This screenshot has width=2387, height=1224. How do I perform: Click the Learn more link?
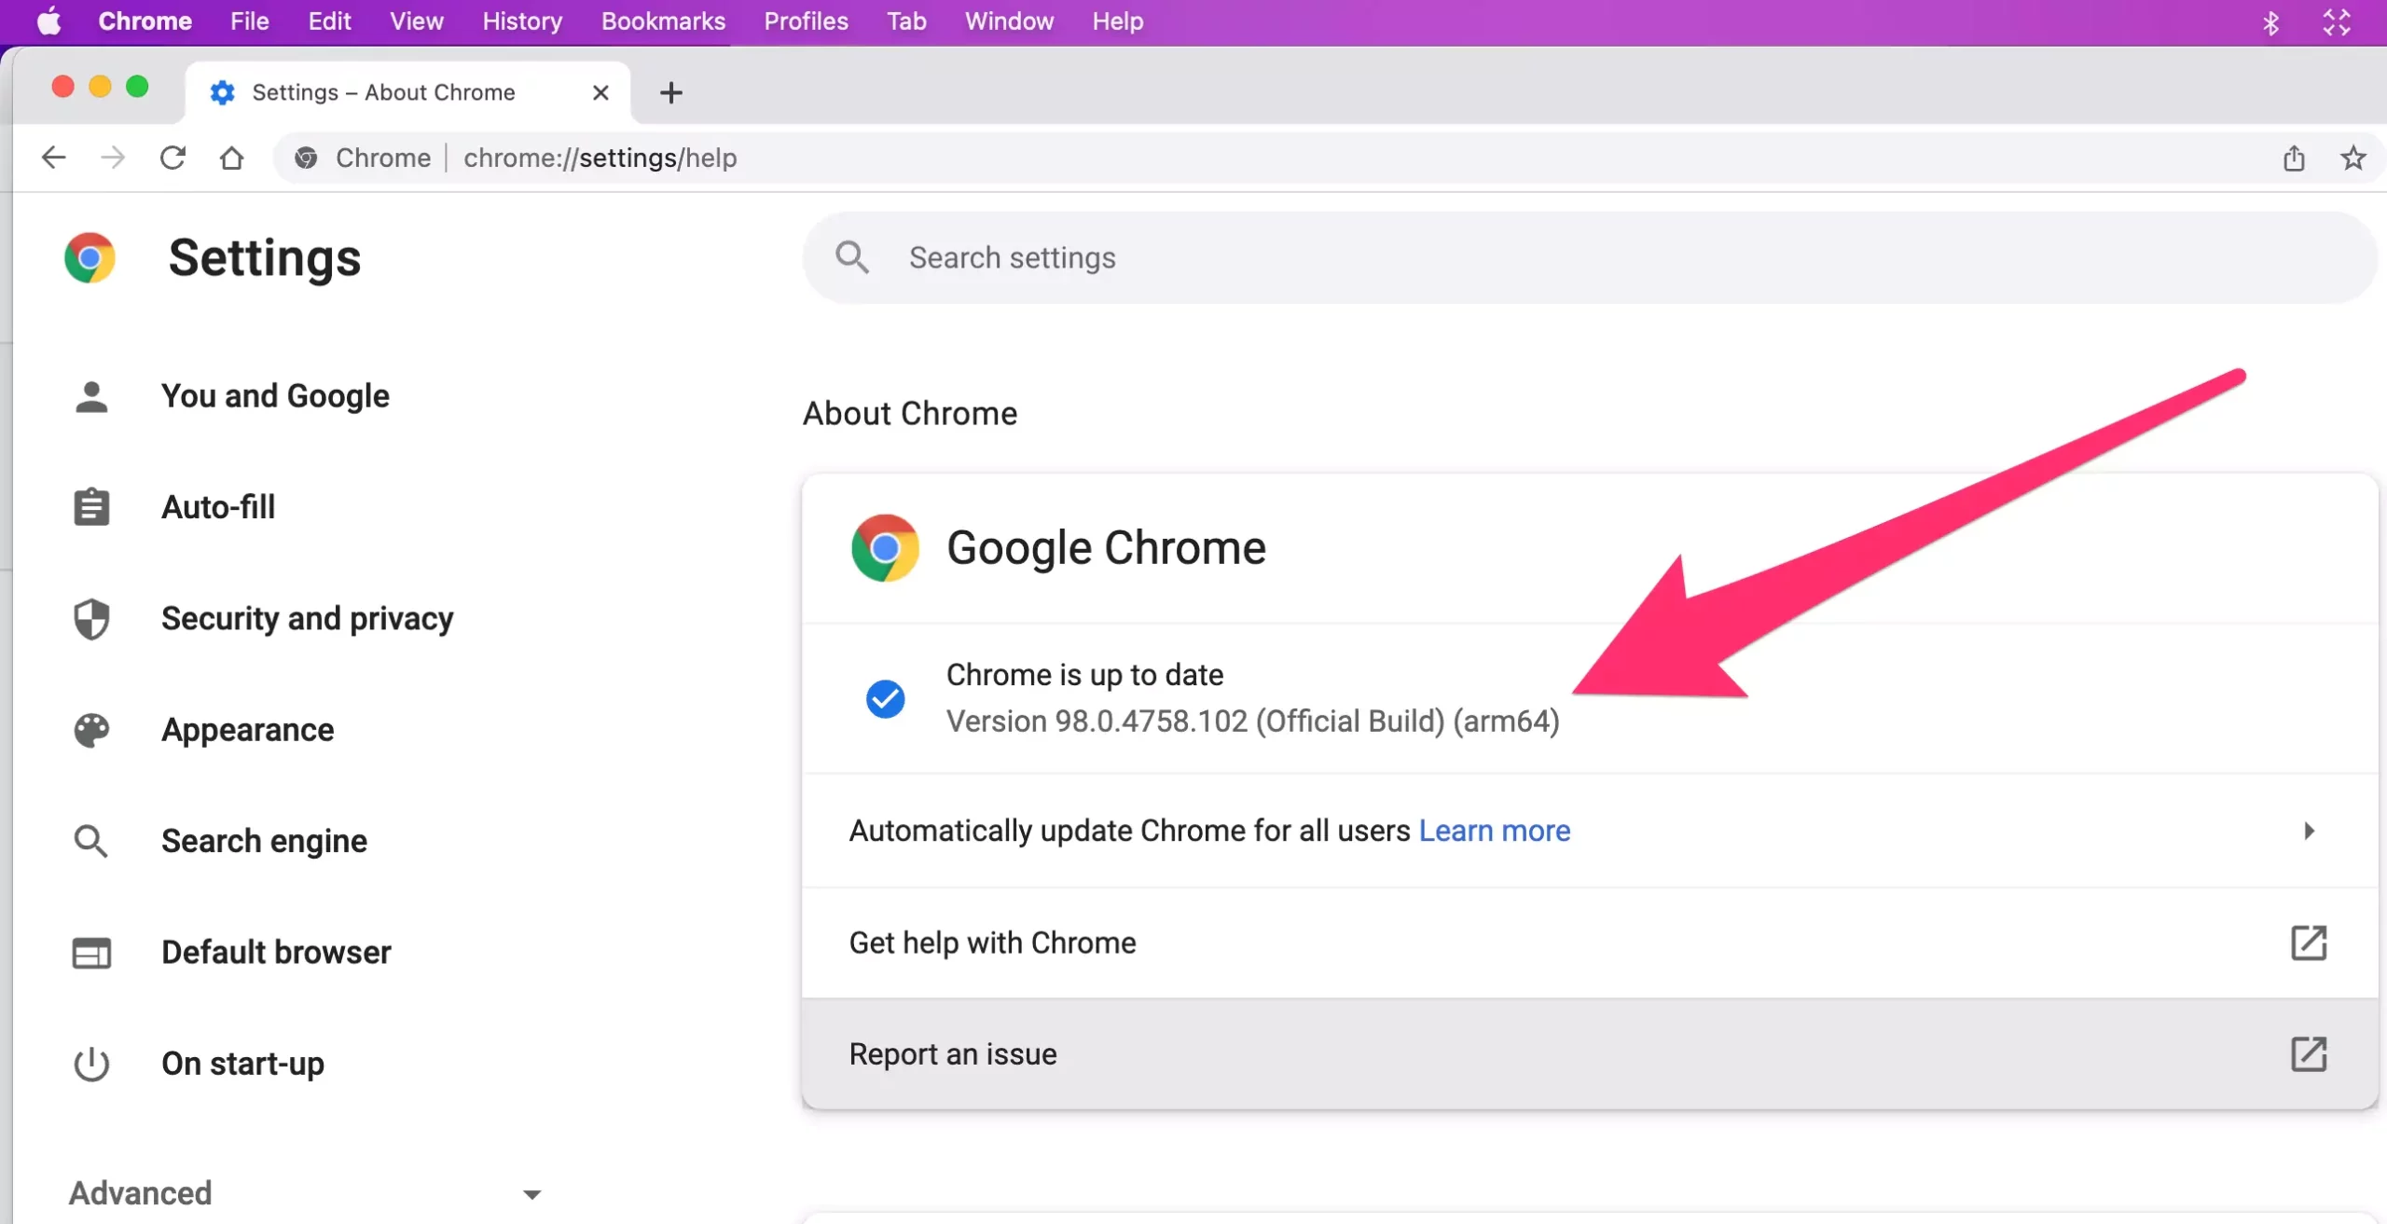pyautogui.click(x=1495, y=831)
